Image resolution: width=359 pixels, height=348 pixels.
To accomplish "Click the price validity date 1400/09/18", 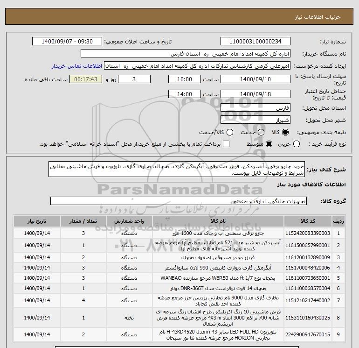I will pos(255,94).
